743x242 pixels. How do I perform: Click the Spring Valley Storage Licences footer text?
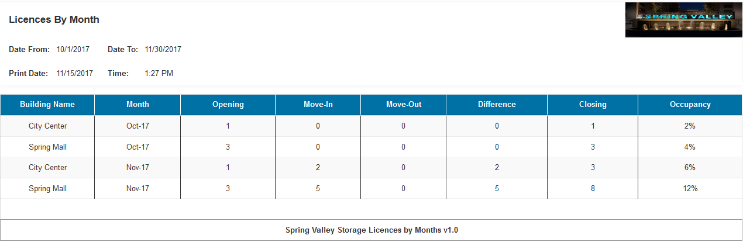pos(371,230)
